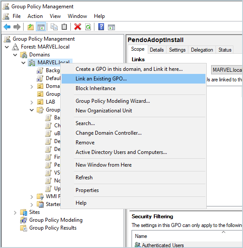Collapse the Domains tree node
The width and height of the screenshot is (243, 248).
[15, 55]
